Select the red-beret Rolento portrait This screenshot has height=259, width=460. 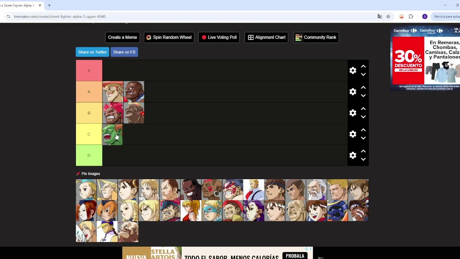click(233, 210)
